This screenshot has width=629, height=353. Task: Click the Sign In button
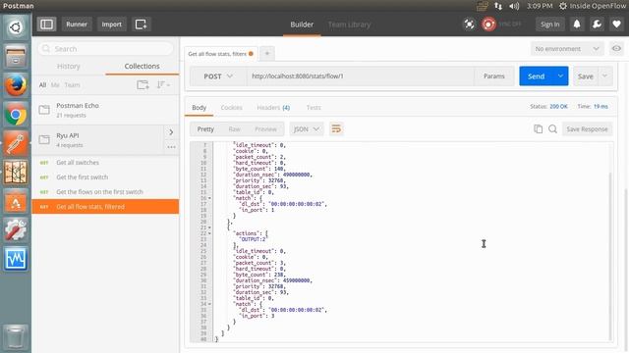pyautogui.click(x=549, y=25)
